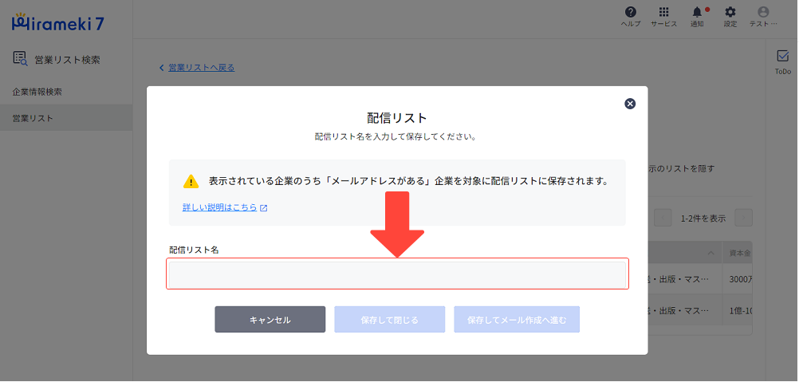Click the 保存して閉じる button
This screenshot has width=799, height=382.
(390, 319)
